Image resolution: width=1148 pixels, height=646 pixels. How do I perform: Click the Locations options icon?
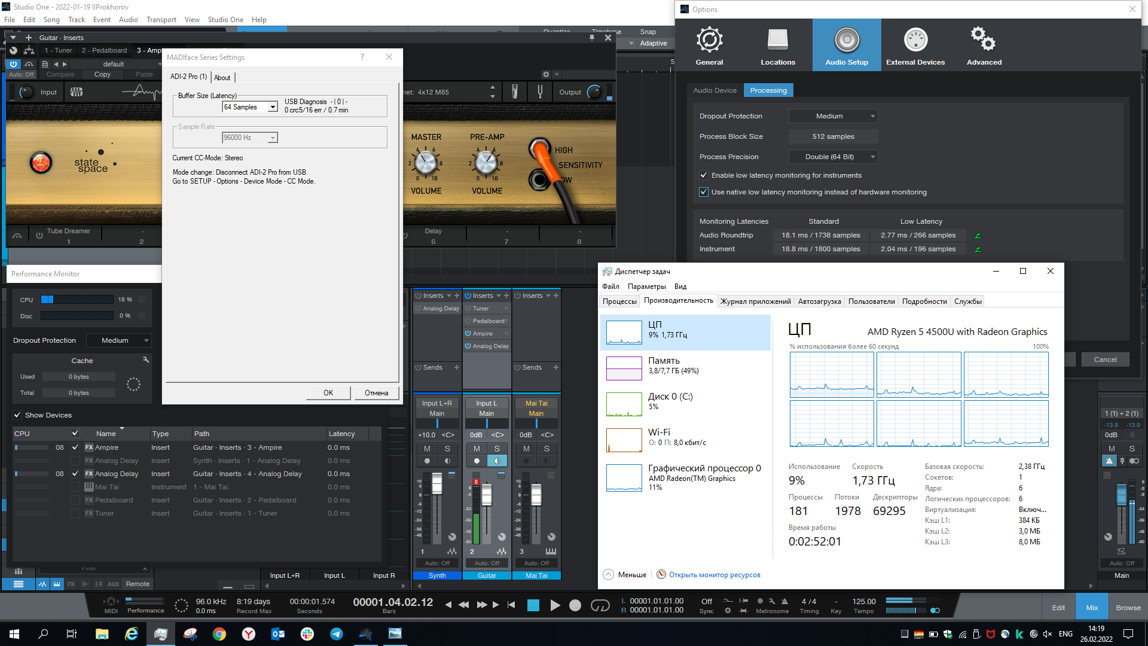[x=777, y=45]
